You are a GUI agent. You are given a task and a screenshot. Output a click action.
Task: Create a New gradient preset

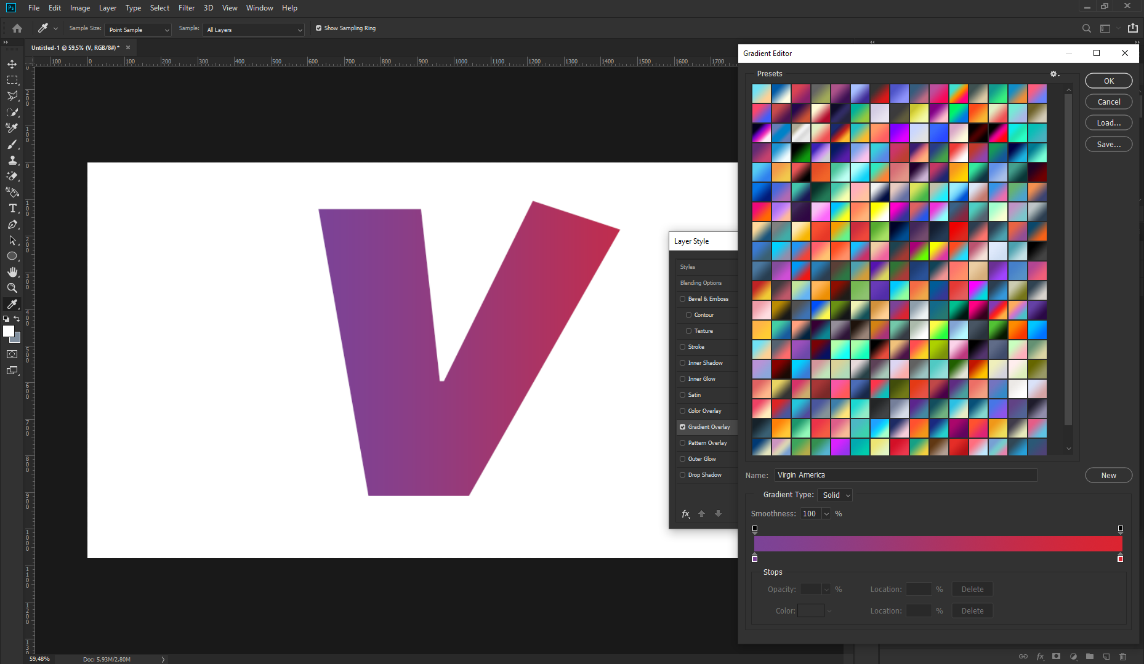pos(1109,476)
